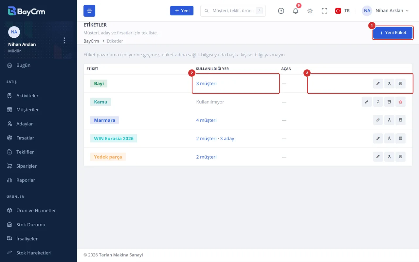Edit the Yedek parça tag
The width and height of the screenshot is (419, 262).
click(378, 157)
